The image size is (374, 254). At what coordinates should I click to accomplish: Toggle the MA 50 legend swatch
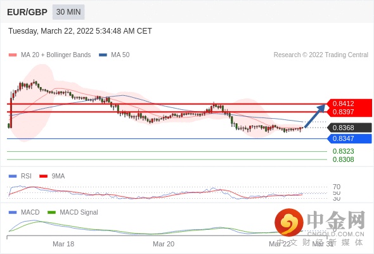pyautogui.click(x=103, y=55)
